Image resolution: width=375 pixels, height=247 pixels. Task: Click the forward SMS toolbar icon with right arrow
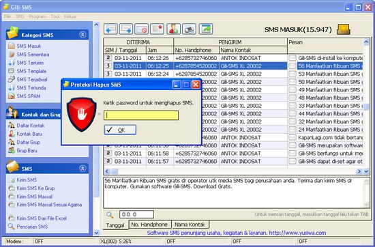pos(126,29)
